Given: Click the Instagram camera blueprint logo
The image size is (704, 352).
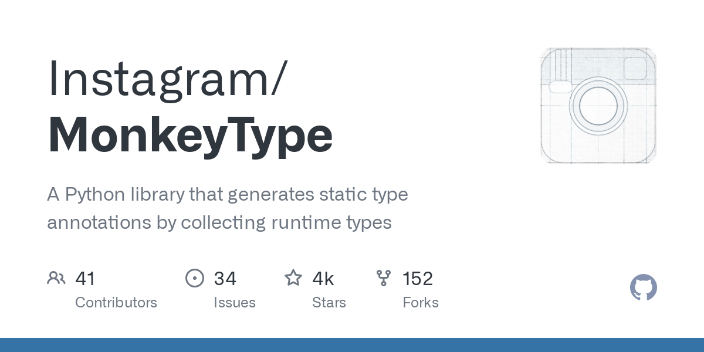Looking at the screenshot, I should (x=598, y=106).
